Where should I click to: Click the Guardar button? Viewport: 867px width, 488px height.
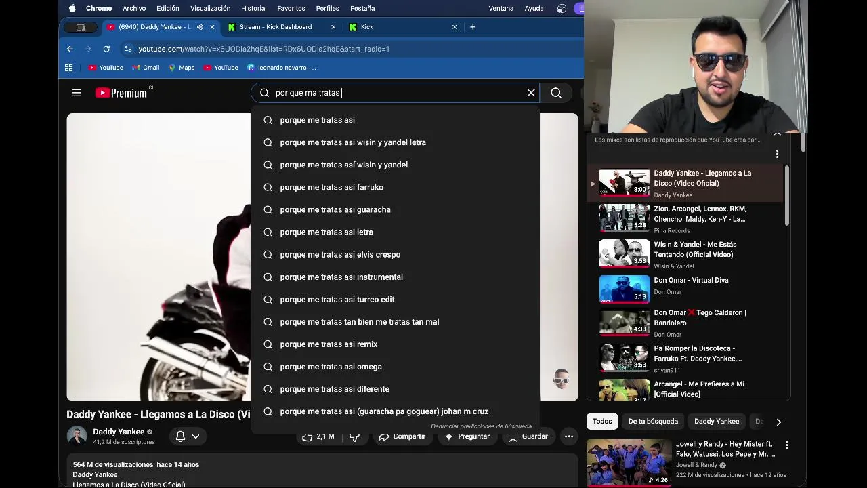click(528, 436)
